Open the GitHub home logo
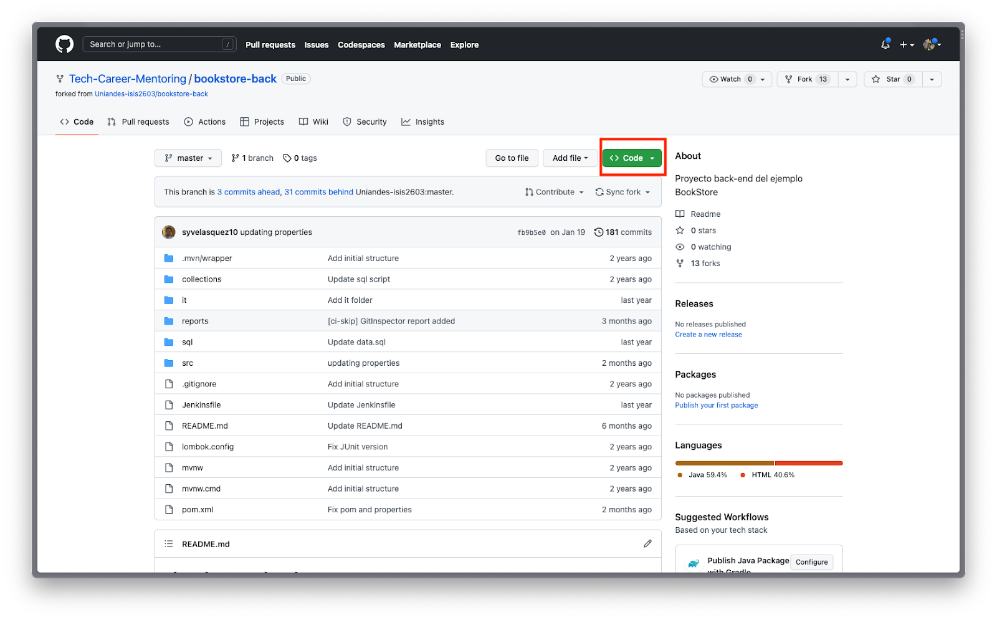Screen dimensions: 997x620 64,44
